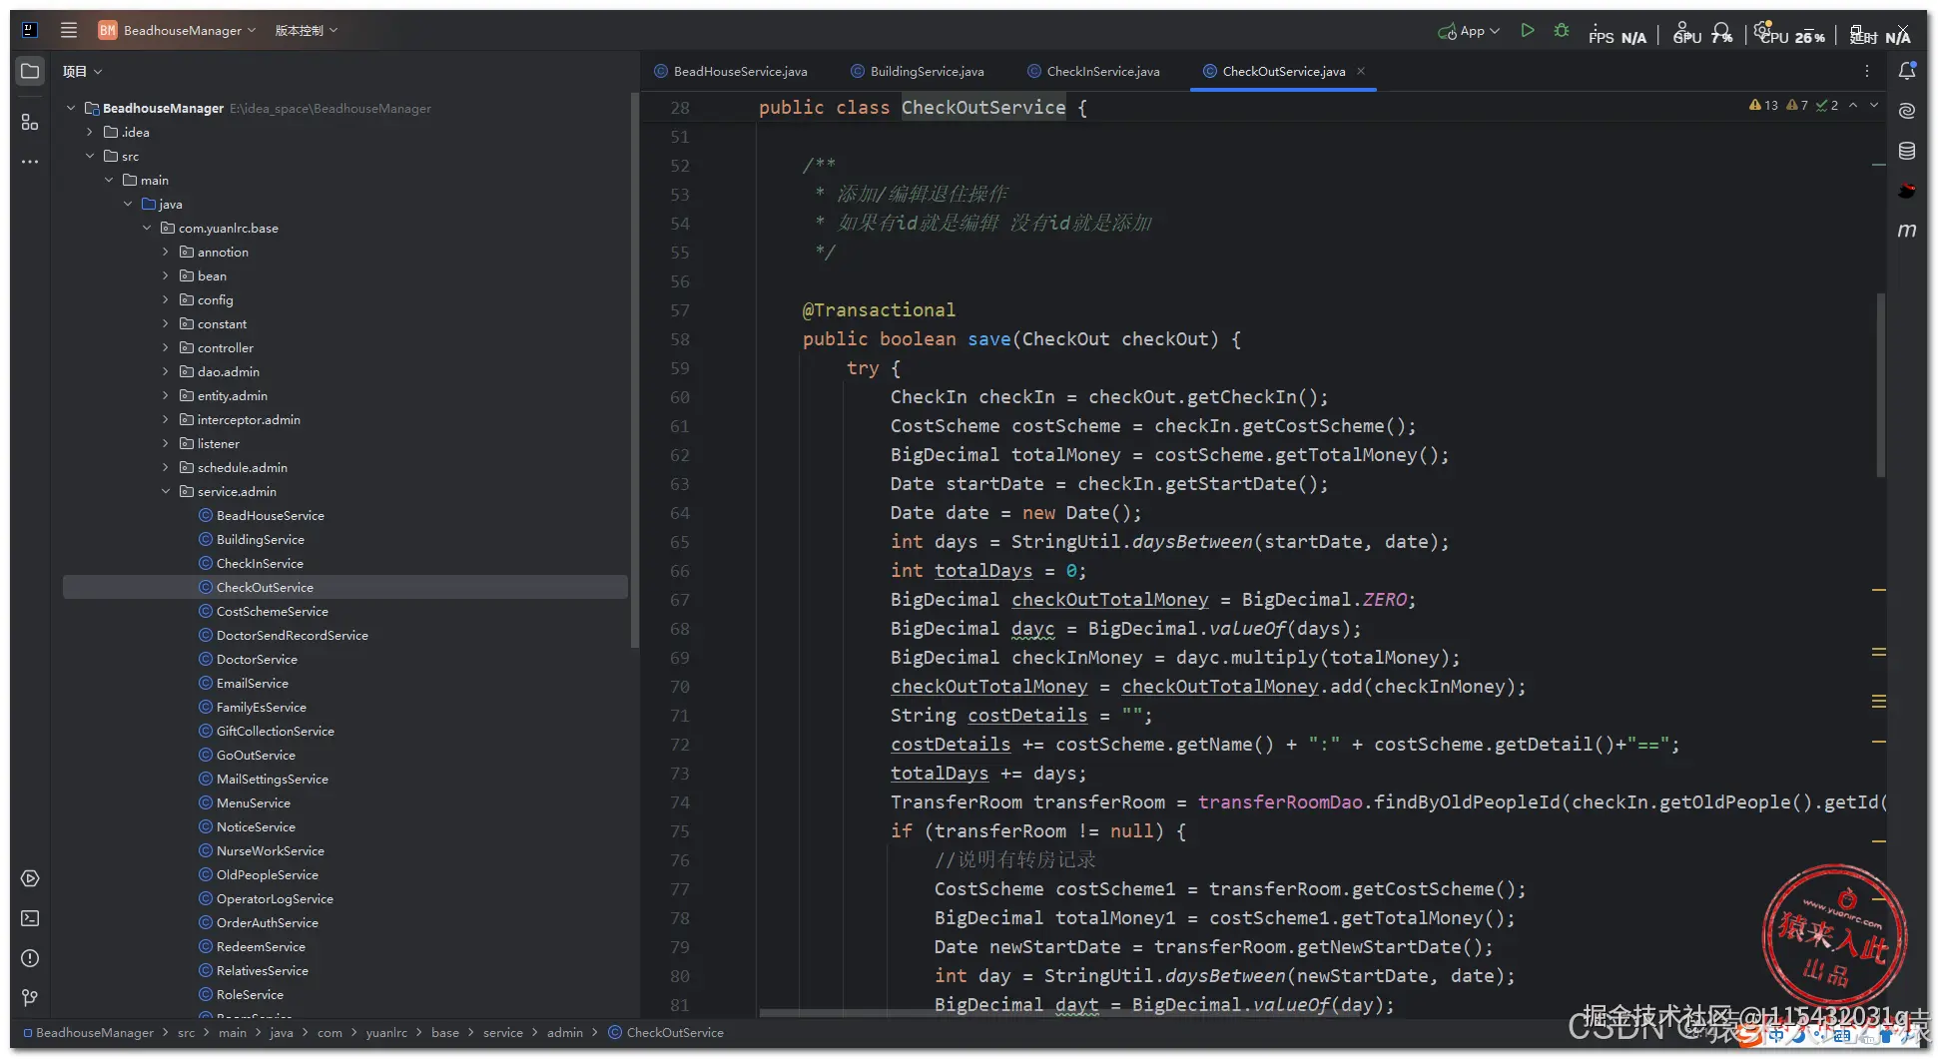Click the yuanlrc breadcrumb

coord(386,1032)
